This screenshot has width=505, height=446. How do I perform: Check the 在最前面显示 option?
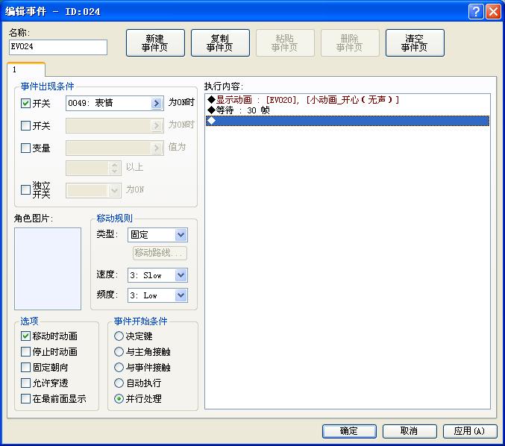25,399
